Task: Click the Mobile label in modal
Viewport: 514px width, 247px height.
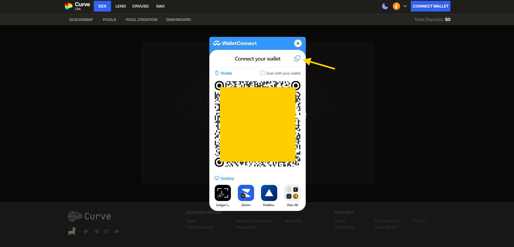Action: click(x=226, y=73)
